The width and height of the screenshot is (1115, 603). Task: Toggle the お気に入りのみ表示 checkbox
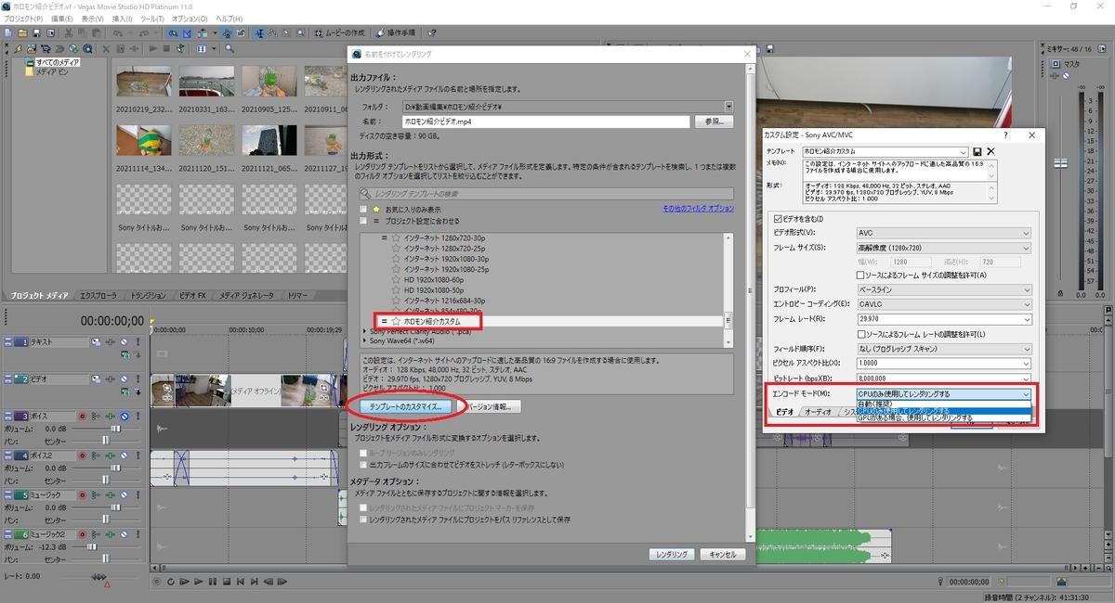tap(363, 210)
